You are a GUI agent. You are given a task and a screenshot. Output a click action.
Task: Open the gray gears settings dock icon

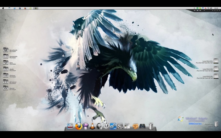click(x=120, y=126)
